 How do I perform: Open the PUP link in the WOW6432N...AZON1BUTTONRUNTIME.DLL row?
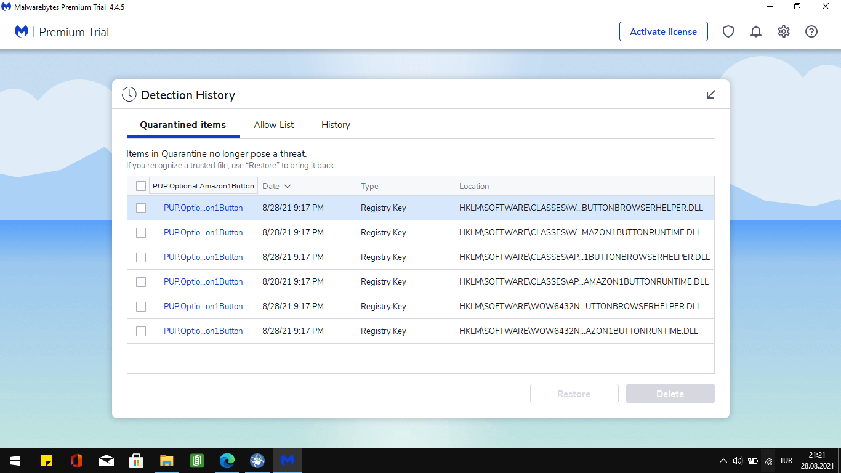click(203, 331)
